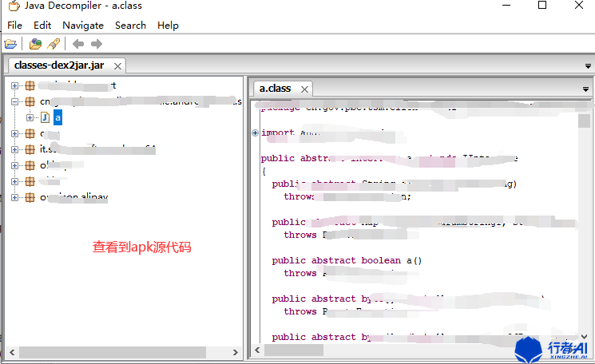The width and height of the screenshot is (595, 364).
Task: Open the a.class tab list dropdown arrow
Action: 586,89
